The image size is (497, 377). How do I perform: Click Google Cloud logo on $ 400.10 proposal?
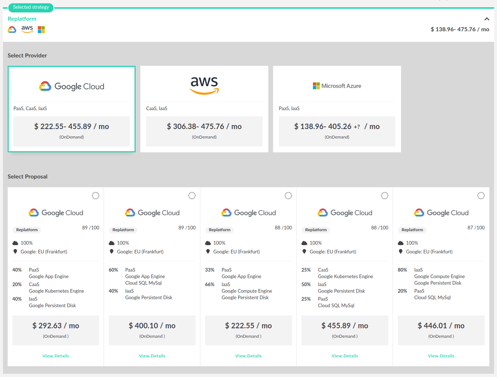pos(152,213)
